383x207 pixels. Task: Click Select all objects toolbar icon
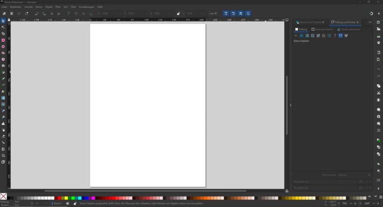click(4, 14)
